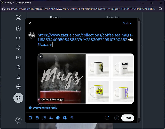Image resolution: width=165 pixels, height=129 pixels.
Task: Click the scrollbar down arrow in dialog
Action: pyautogui.click(x=139, y=121)
